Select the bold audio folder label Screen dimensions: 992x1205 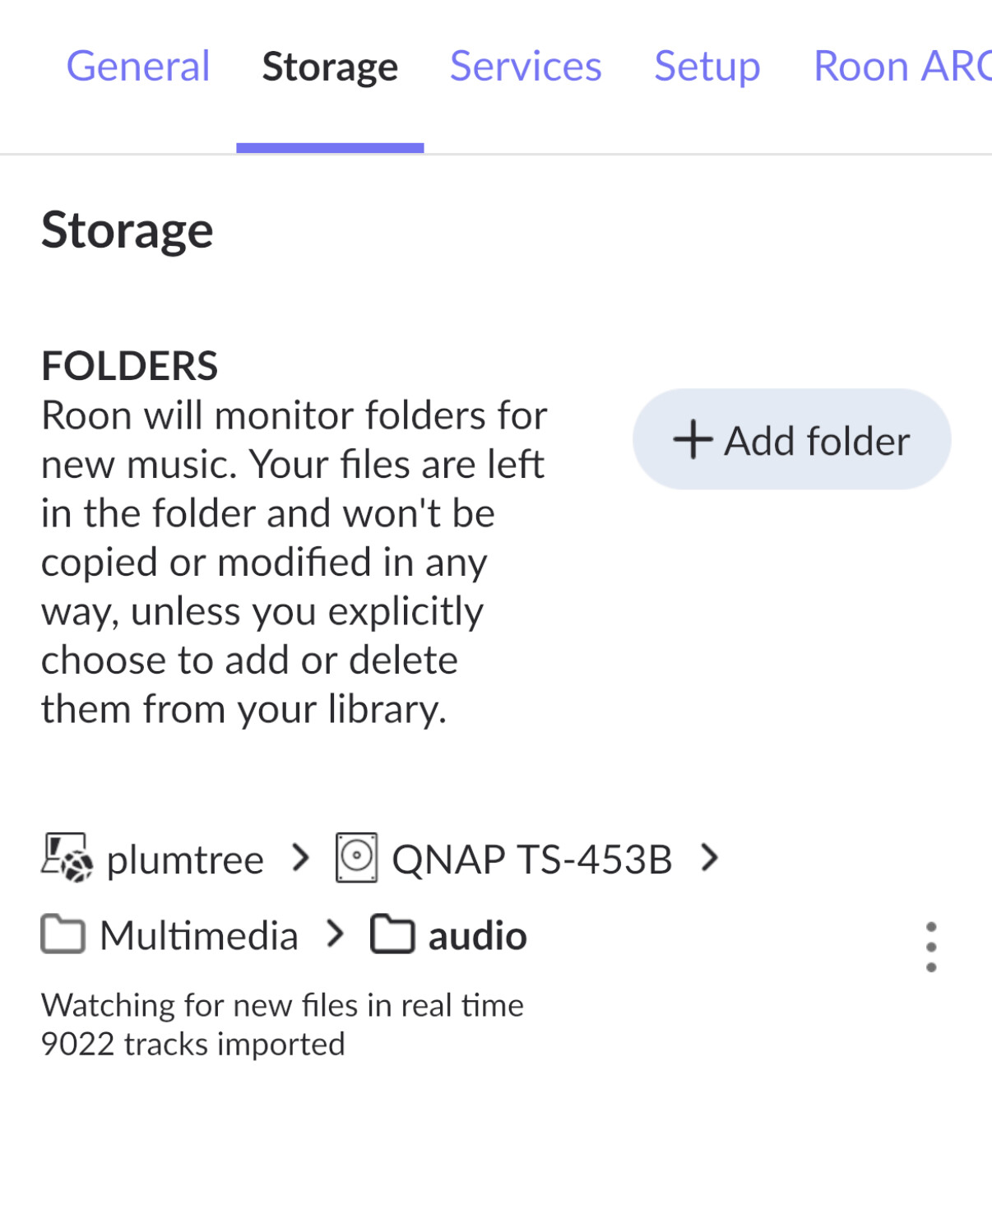coord(478,936)
